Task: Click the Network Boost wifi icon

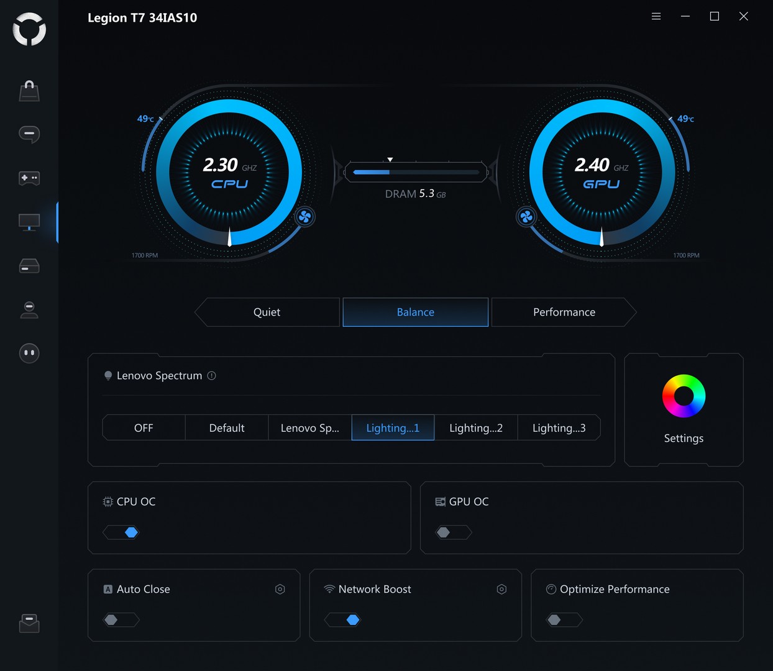Action: [329, 589]
